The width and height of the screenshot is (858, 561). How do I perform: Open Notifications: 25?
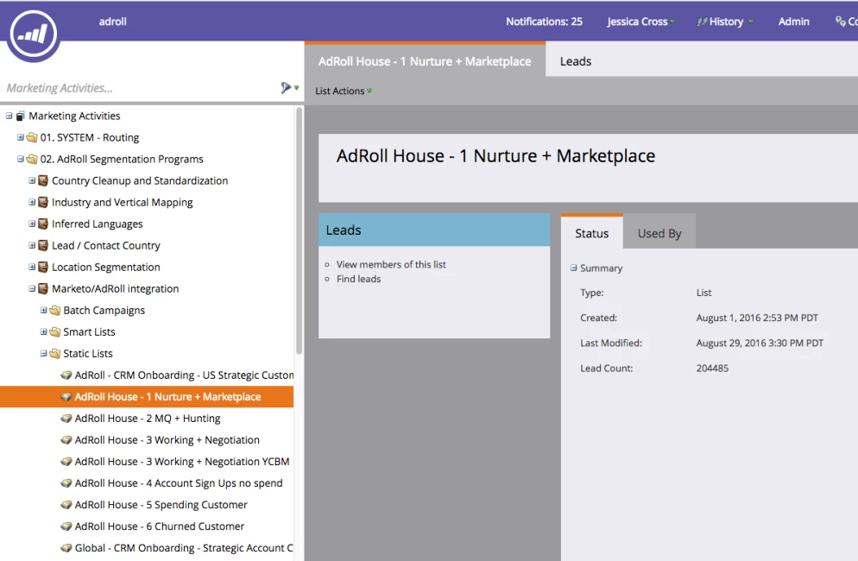tap(544, 22)
